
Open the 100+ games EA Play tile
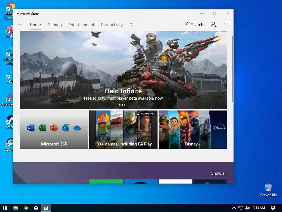pos(123,130)
